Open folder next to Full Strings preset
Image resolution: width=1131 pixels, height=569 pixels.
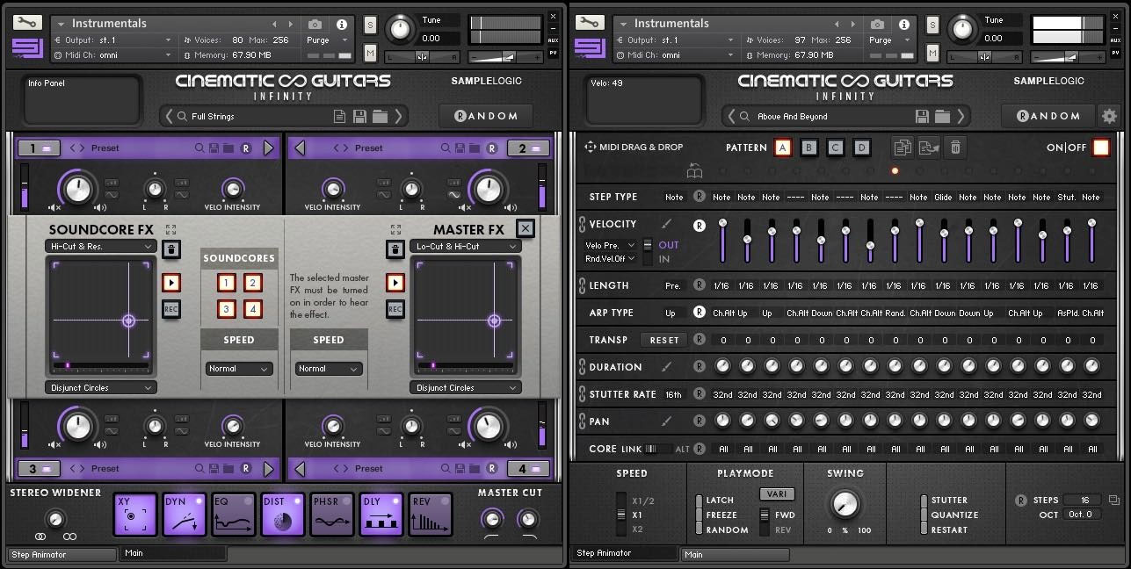pyautogui.click(x=380, y=116)
